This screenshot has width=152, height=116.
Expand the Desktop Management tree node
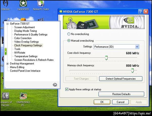(7, 64)
